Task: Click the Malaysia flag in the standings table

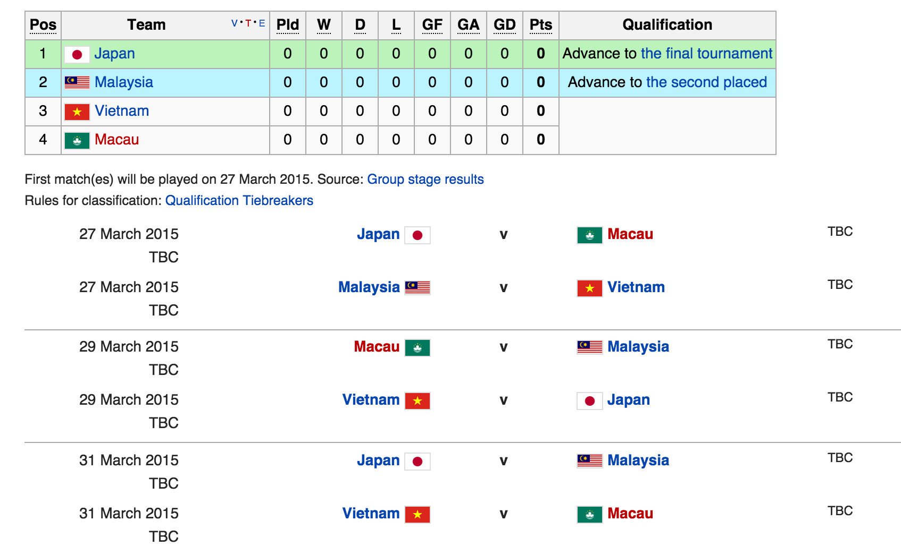Action: tap(77, 82)
